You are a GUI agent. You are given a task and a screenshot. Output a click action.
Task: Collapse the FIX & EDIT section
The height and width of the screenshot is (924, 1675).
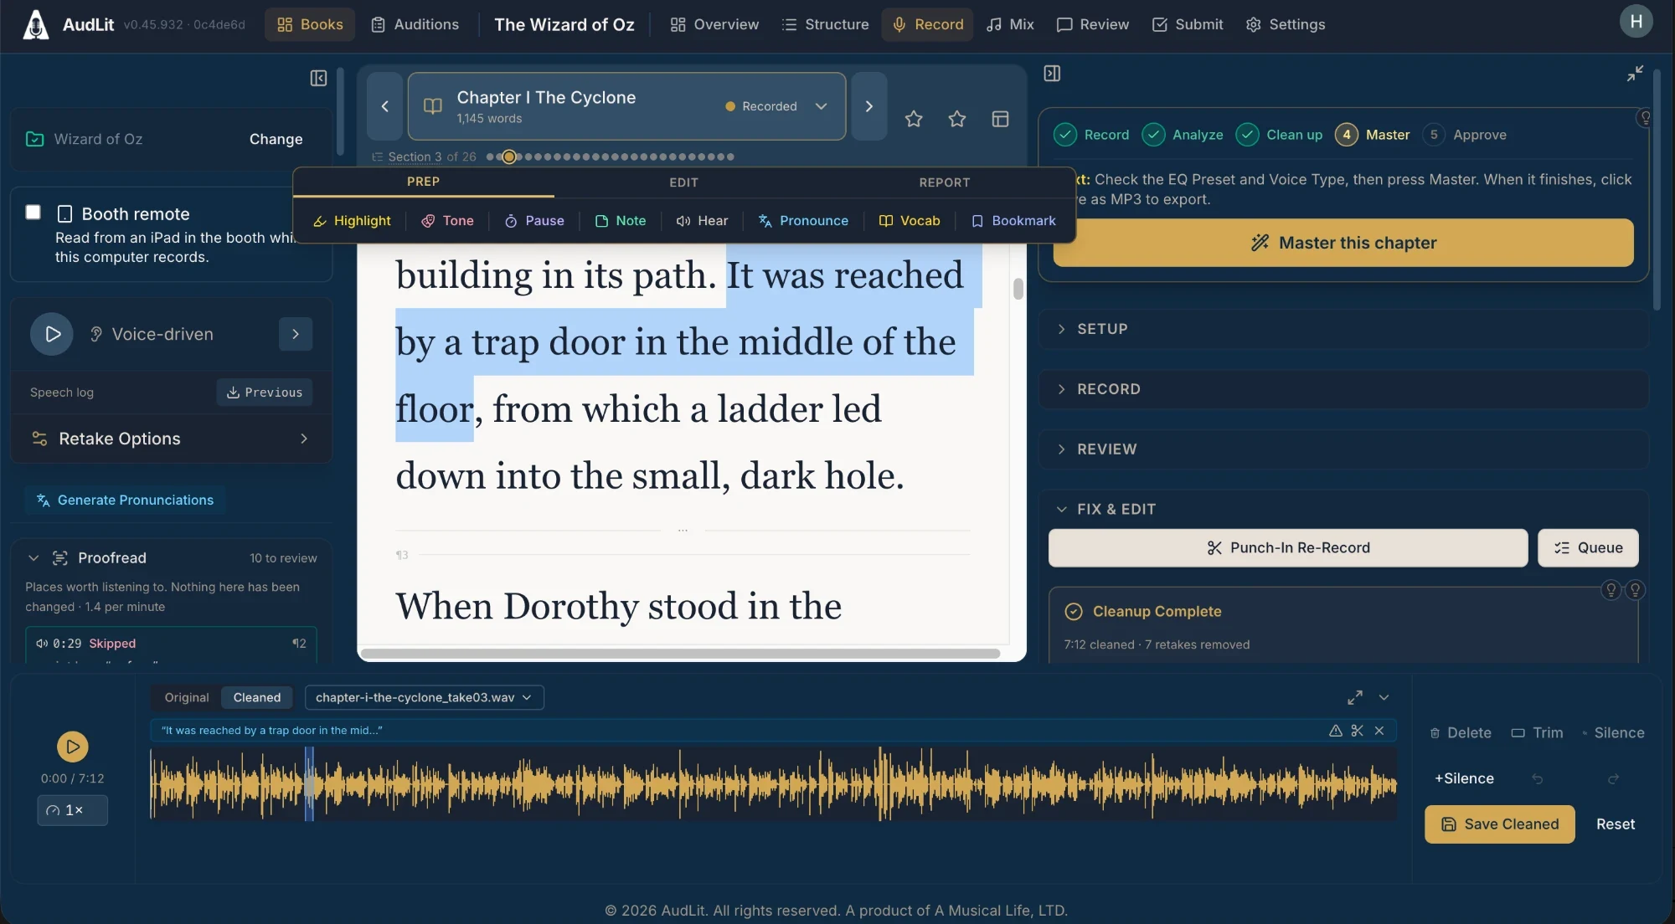tap(1343, 509)
